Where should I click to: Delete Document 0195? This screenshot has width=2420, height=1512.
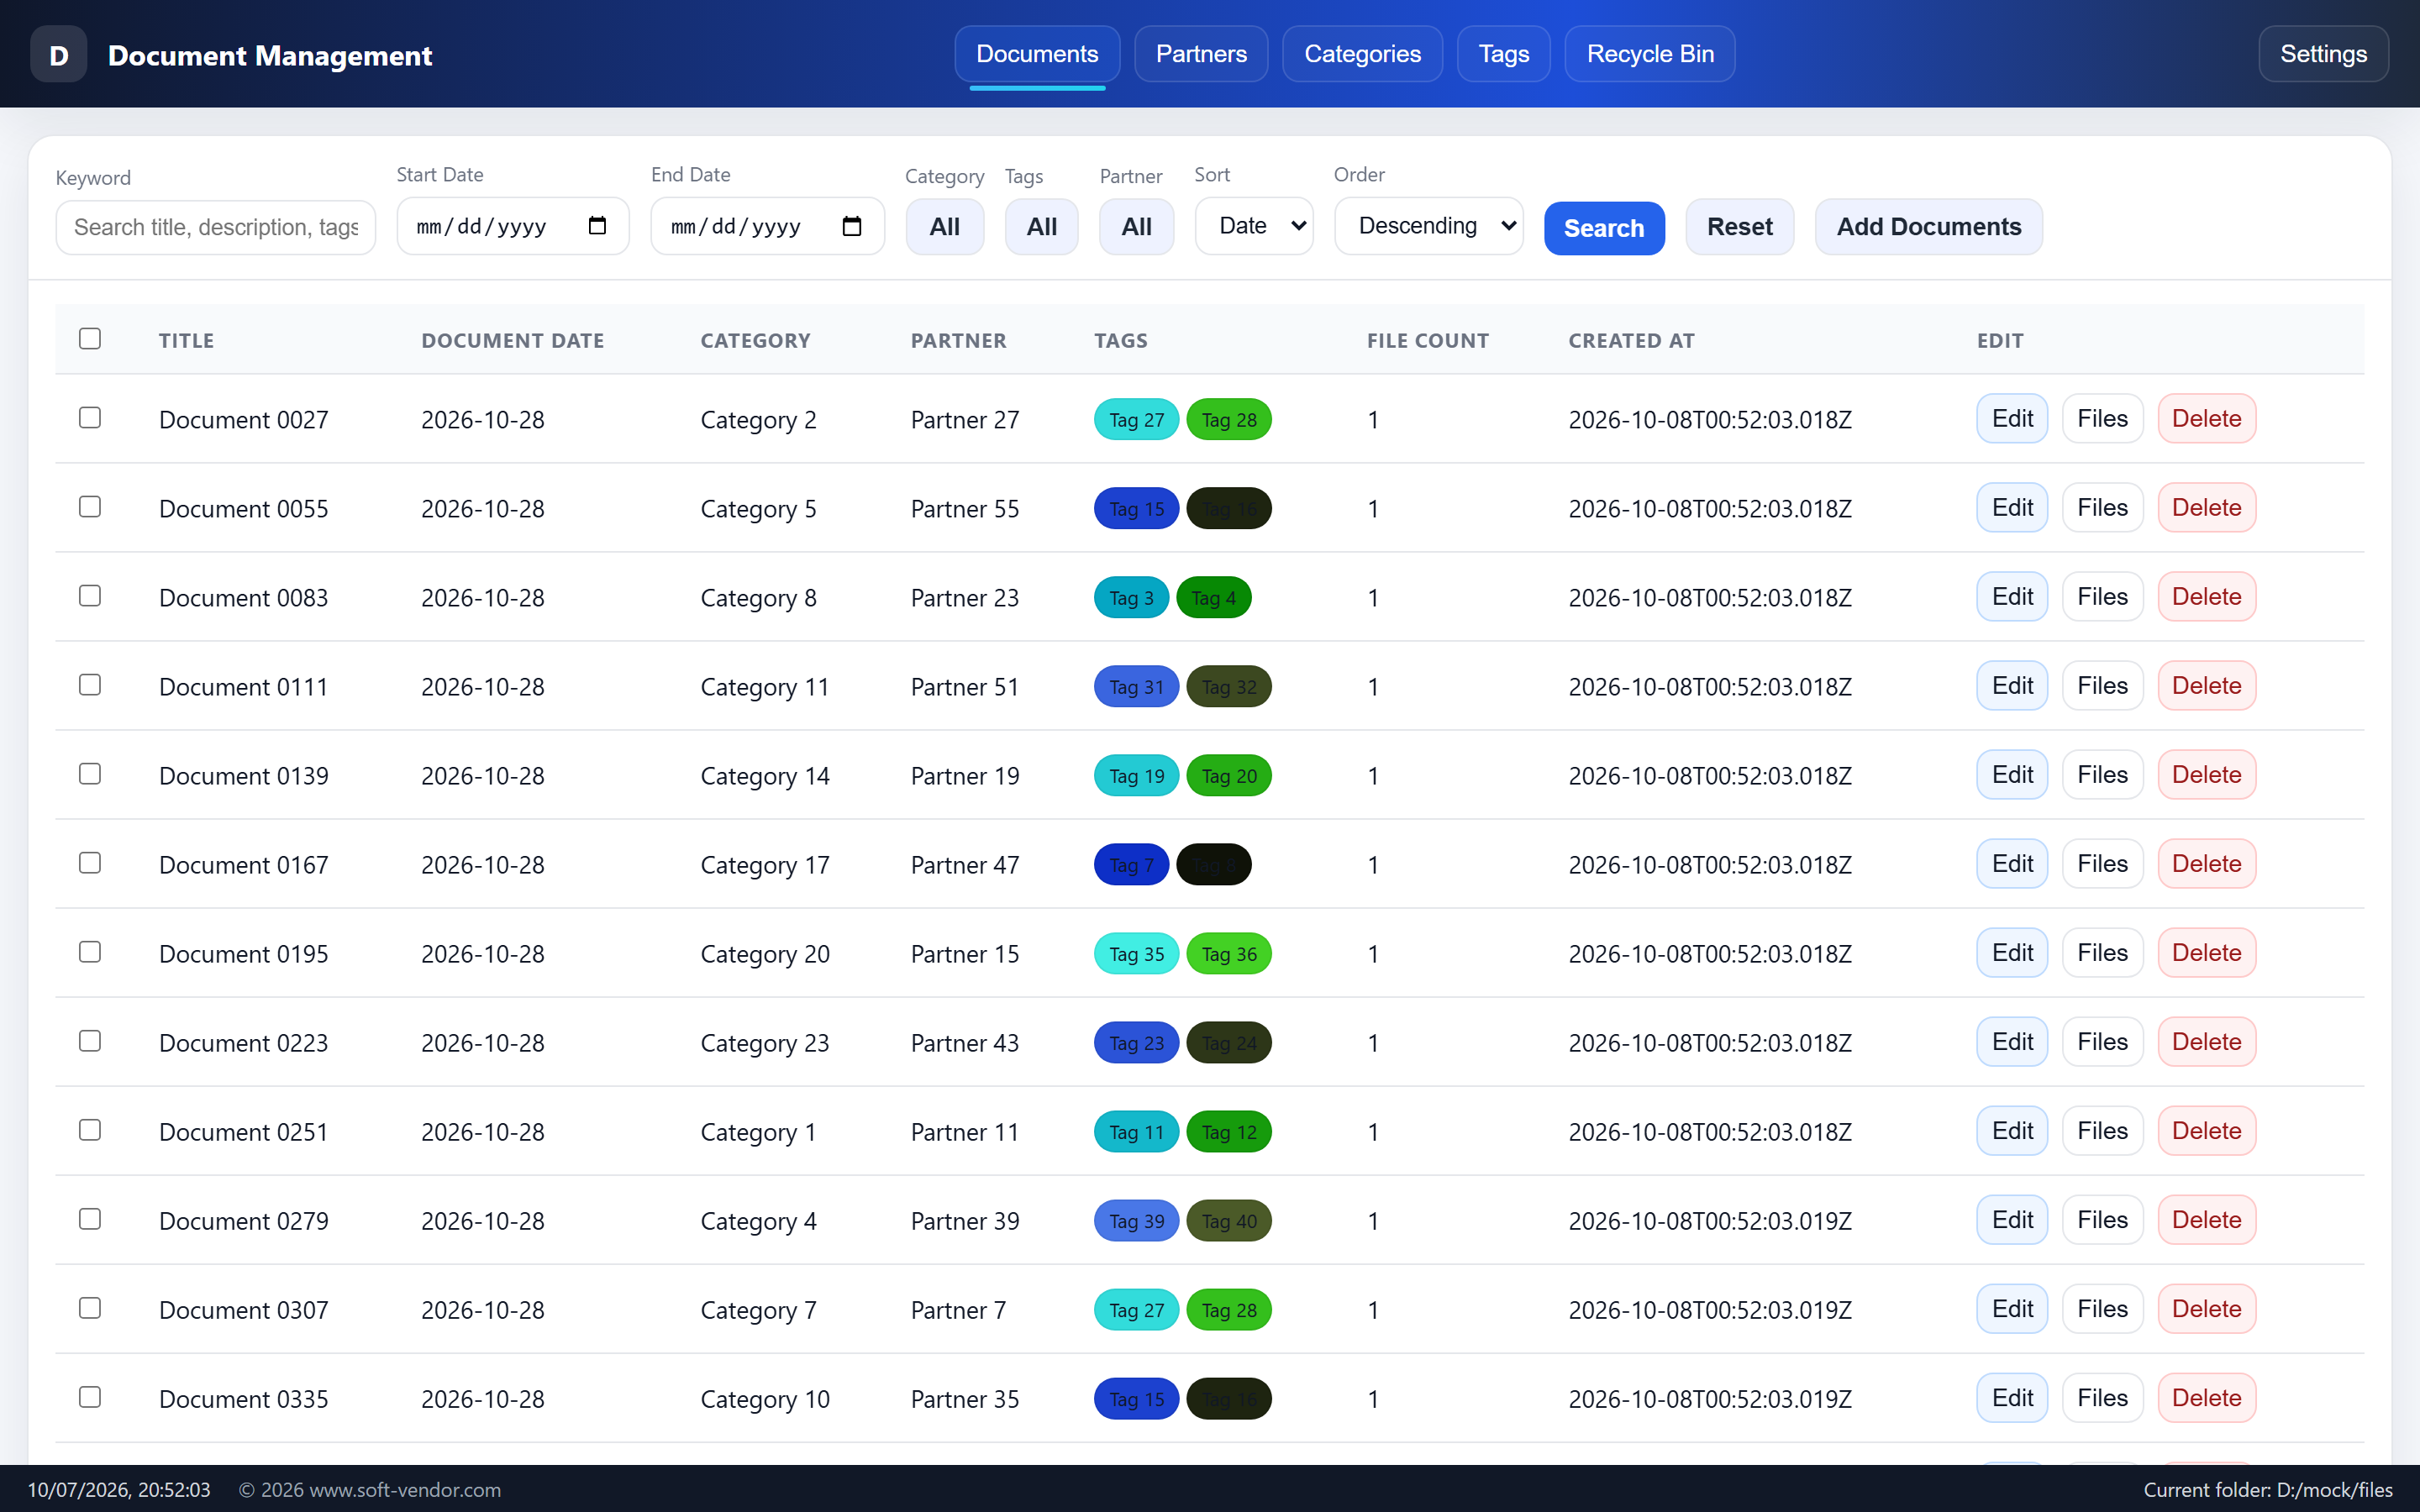point(2206,953)
